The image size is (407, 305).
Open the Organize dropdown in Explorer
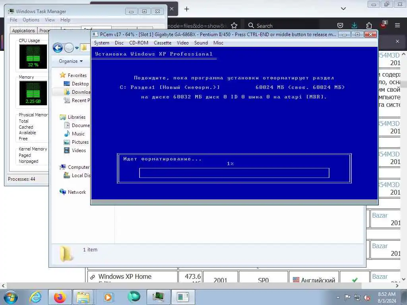click(x=71, y=61)
